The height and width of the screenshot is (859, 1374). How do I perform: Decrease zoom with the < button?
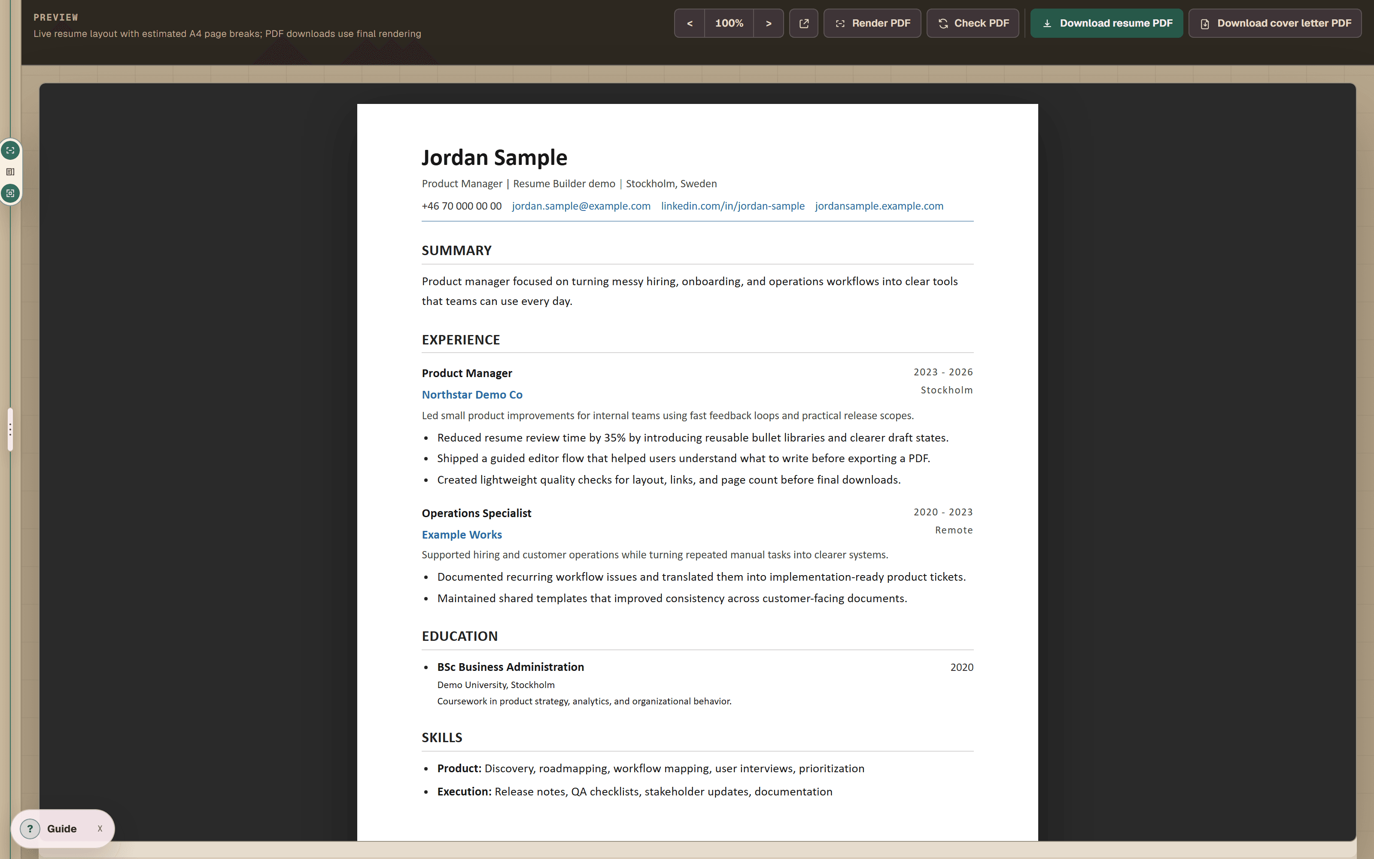689,23
